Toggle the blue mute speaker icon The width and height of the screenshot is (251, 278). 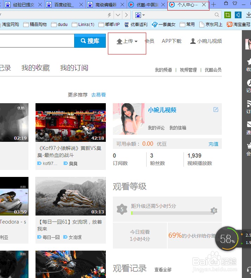click(238, 15)
